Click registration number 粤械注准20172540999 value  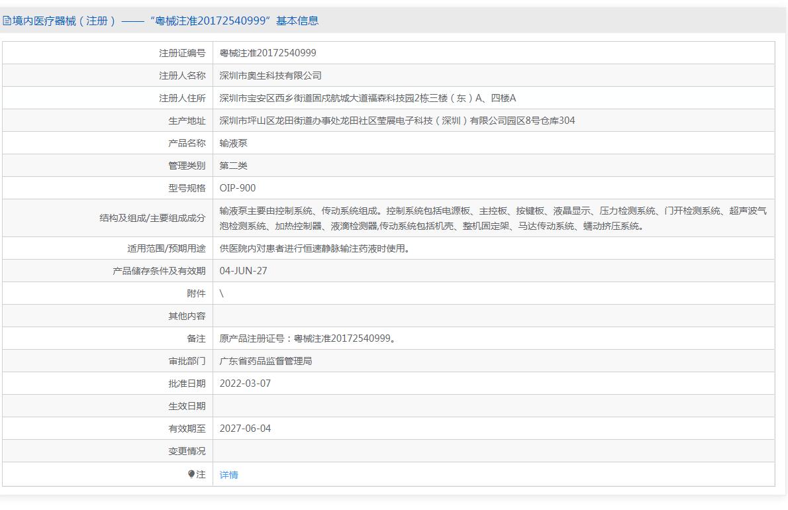(268, 53)
